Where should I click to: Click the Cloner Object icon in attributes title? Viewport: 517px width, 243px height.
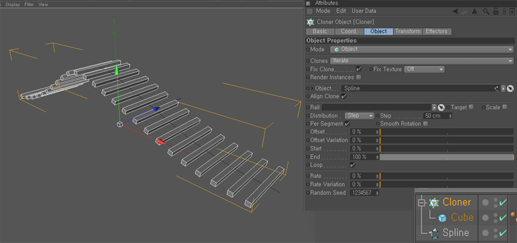tap(310, 22)
